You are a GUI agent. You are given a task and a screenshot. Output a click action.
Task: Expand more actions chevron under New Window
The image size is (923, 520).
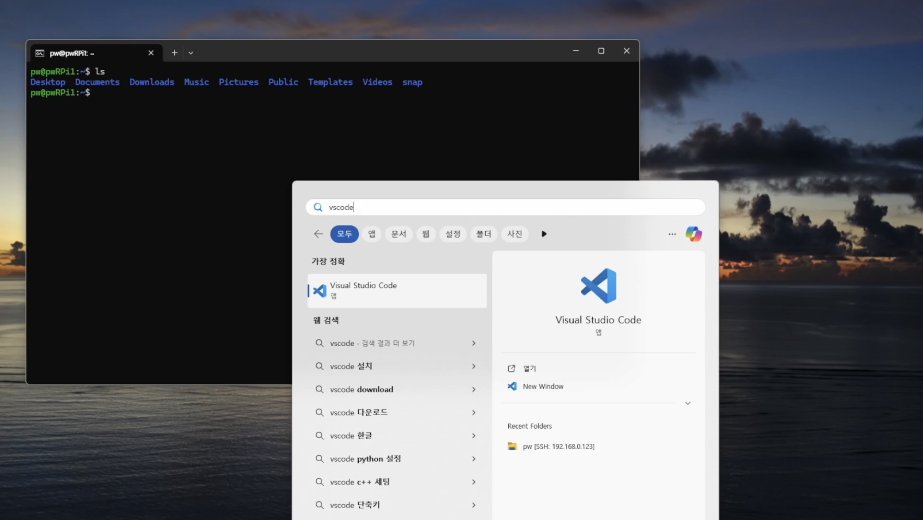click(688, 403)
